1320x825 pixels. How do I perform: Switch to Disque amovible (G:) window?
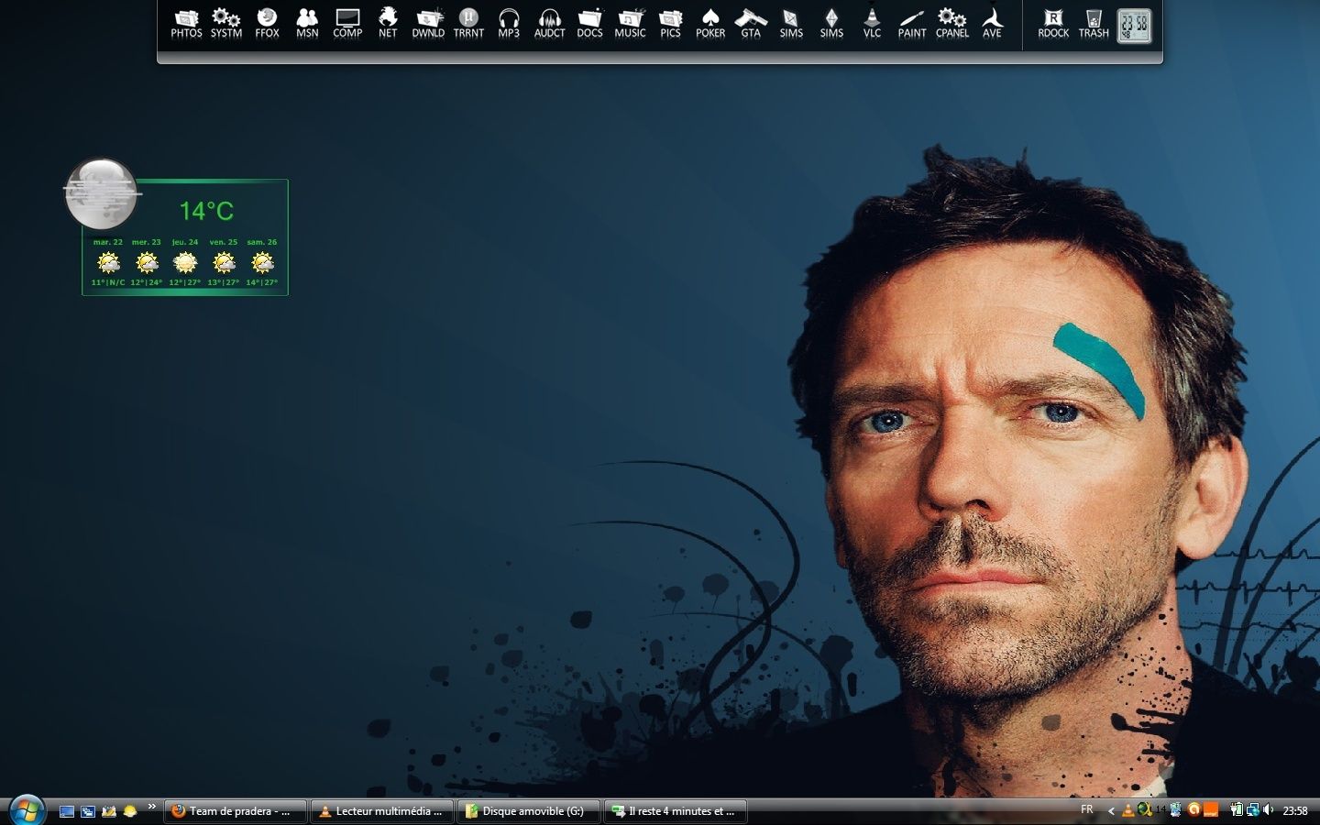point(529,811)
